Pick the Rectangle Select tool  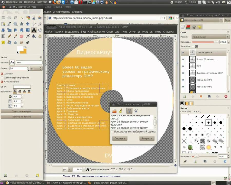point(3,18)
